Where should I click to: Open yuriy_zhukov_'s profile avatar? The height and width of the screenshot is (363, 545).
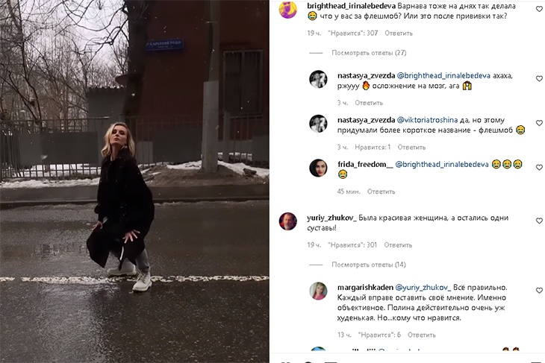pyautogui.click(x=287, y=221)
